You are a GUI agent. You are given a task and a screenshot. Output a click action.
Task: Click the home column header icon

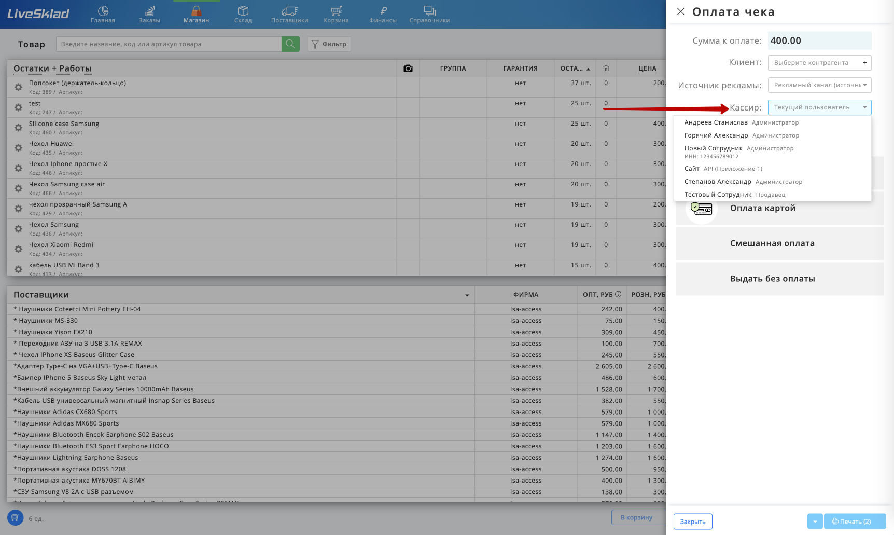click(606, 68)
